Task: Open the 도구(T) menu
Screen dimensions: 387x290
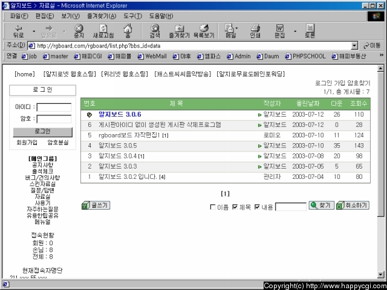Action: coord(133,16)
